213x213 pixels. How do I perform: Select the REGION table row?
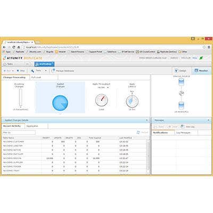pos(74,158)
